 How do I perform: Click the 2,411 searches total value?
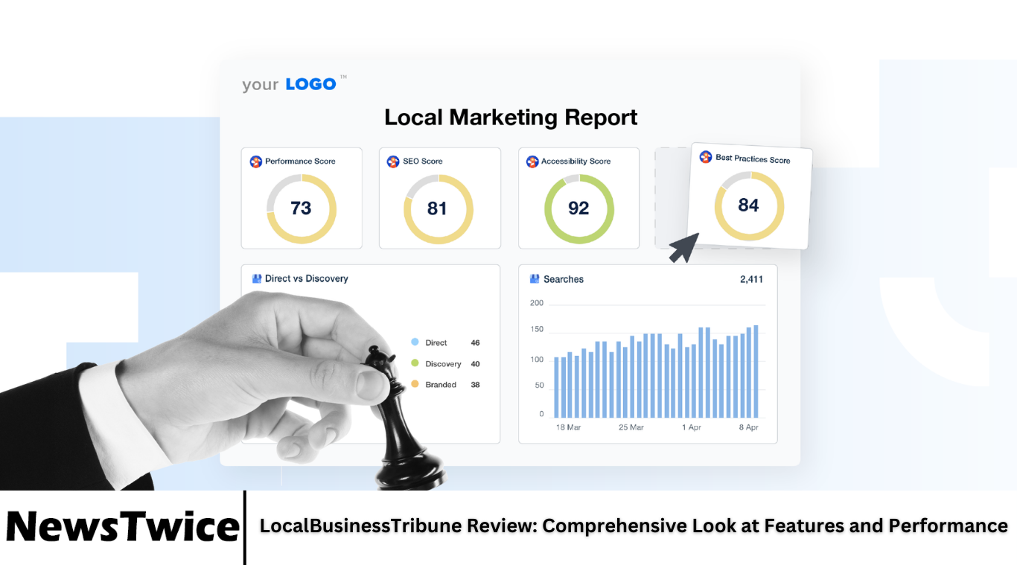(750, 279)
